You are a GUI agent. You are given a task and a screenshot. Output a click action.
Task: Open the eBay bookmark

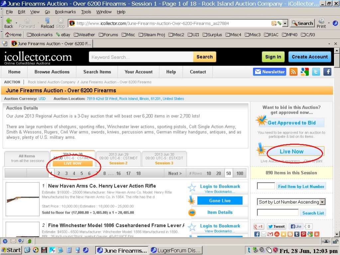(x=63, y=35)
